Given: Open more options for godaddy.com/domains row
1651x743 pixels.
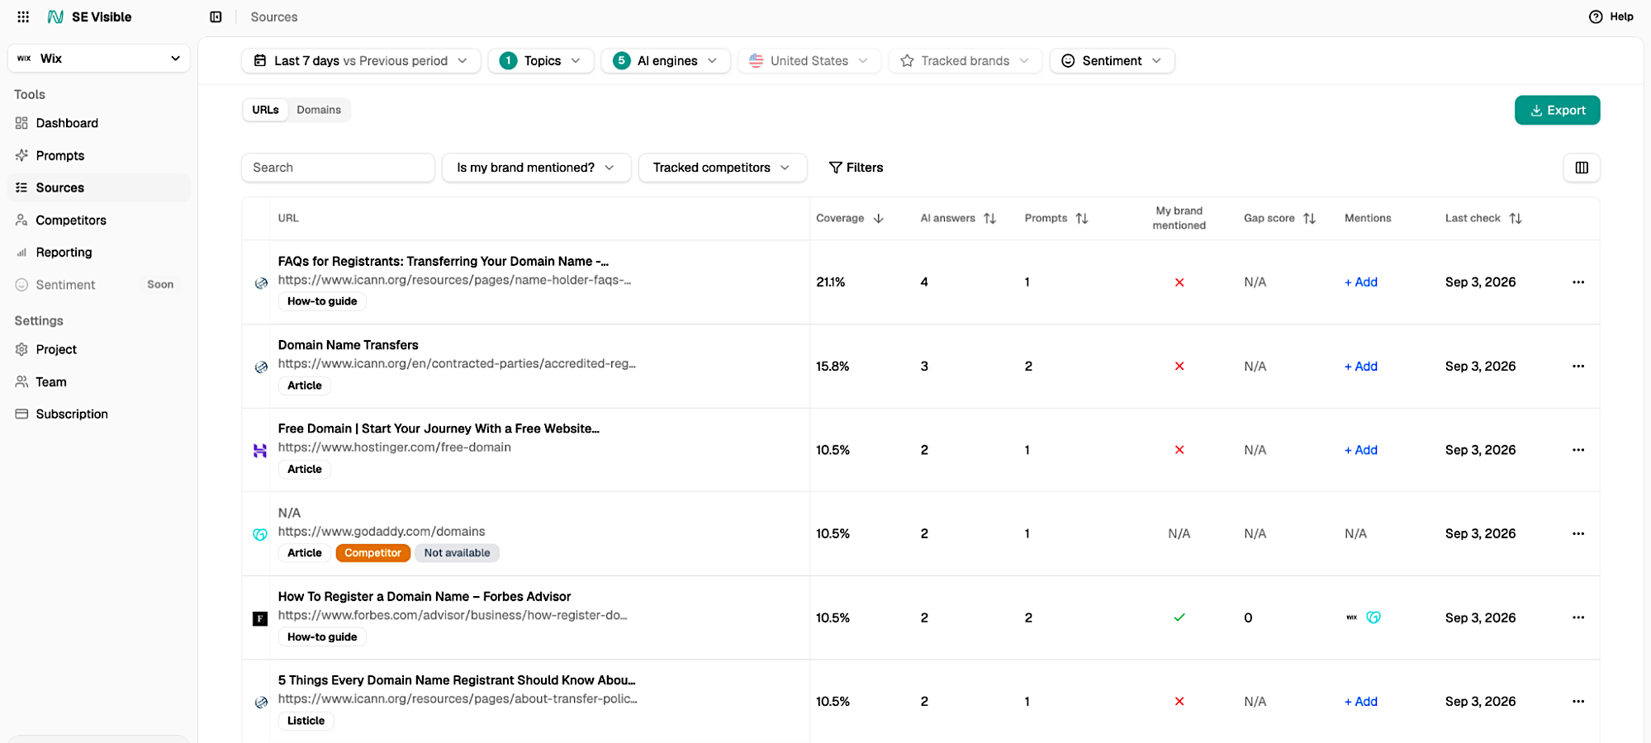Looking at the screenshot, I should pos(1578,534).
